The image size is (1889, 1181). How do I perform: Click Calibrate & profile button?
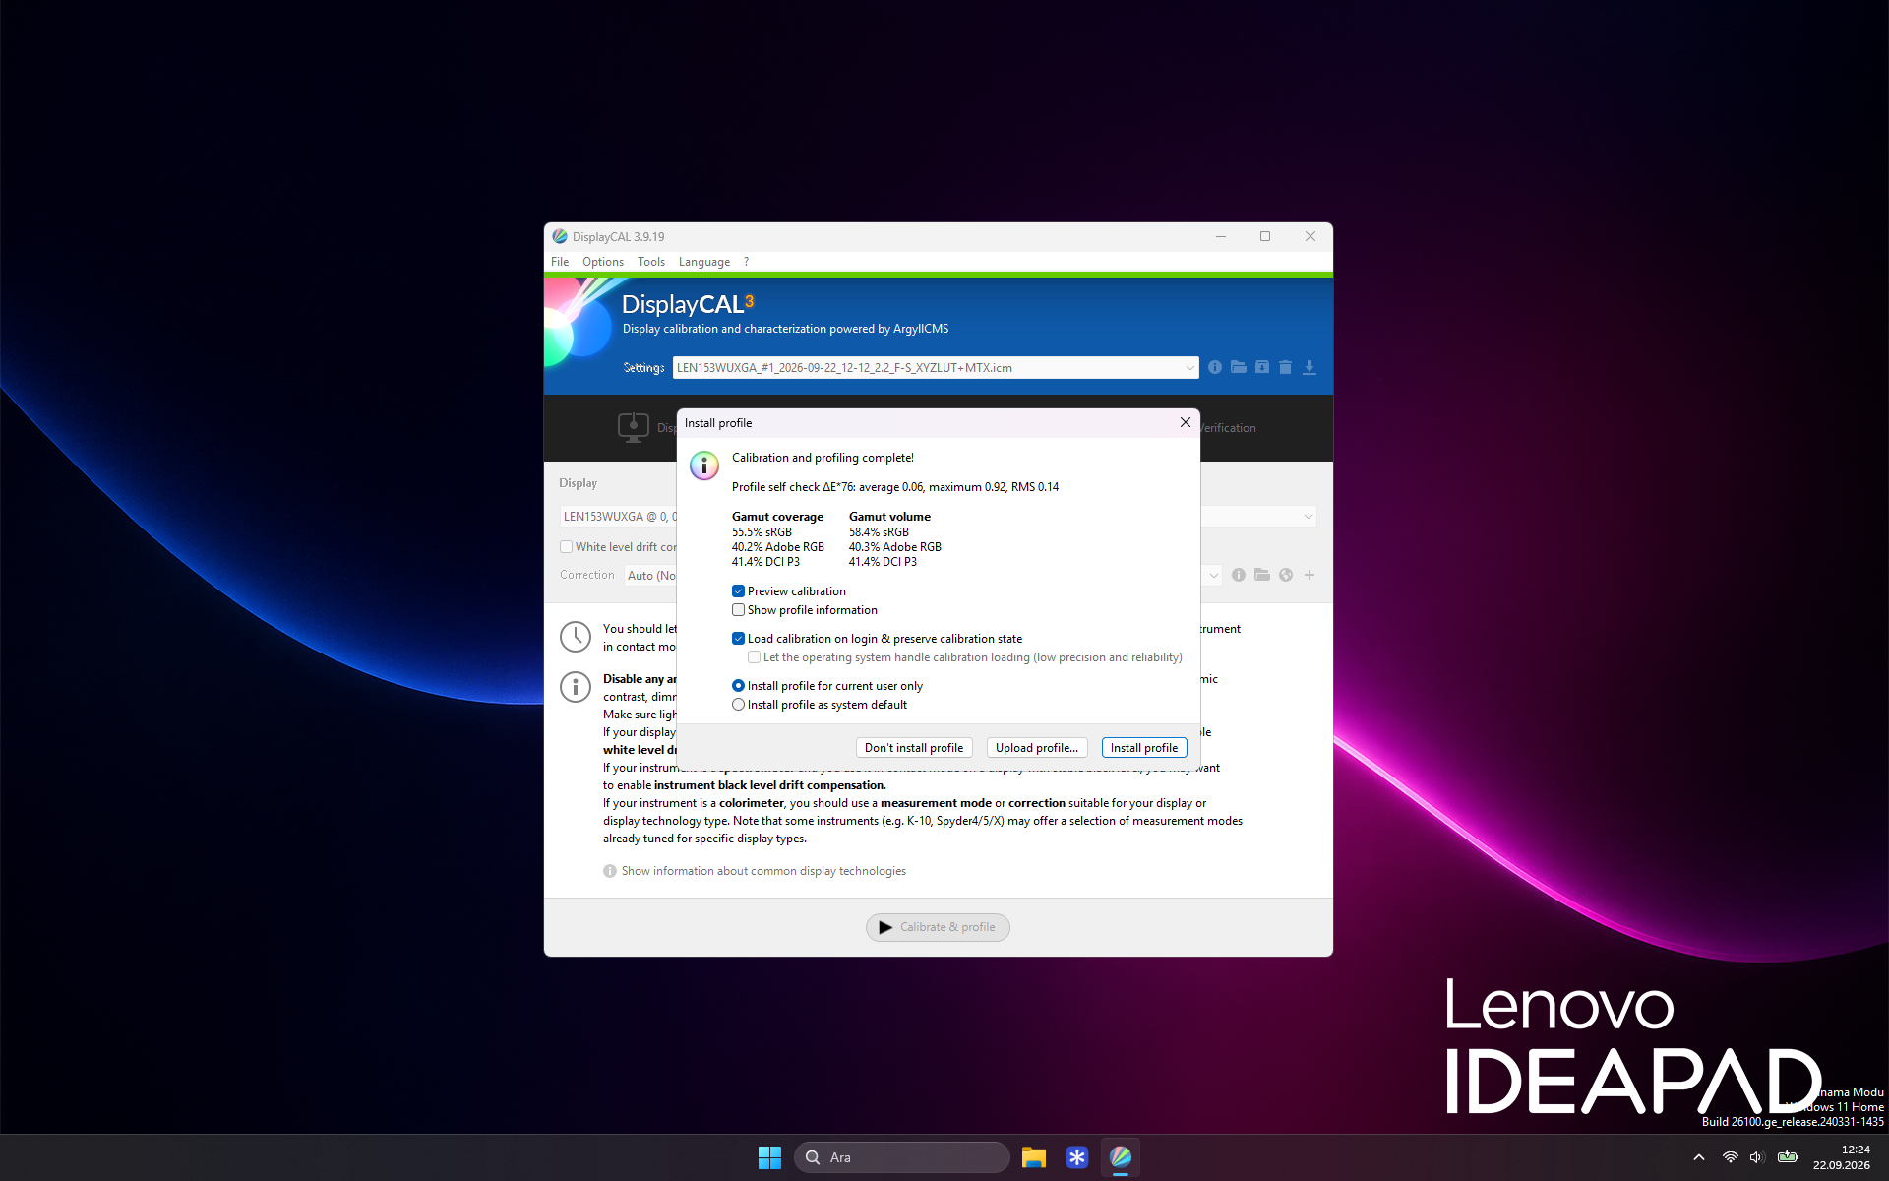coord(938,927)
